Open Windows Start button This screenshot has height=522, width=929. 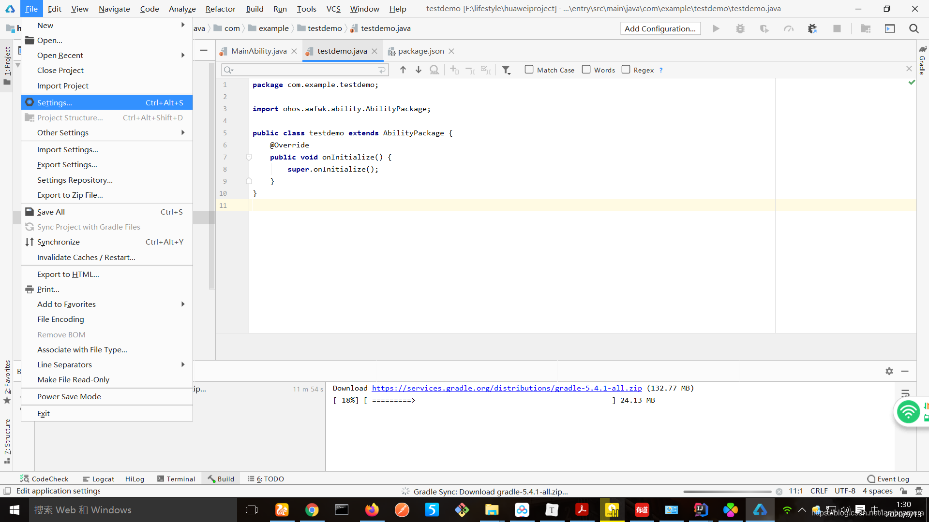click(x=14, y=510)
